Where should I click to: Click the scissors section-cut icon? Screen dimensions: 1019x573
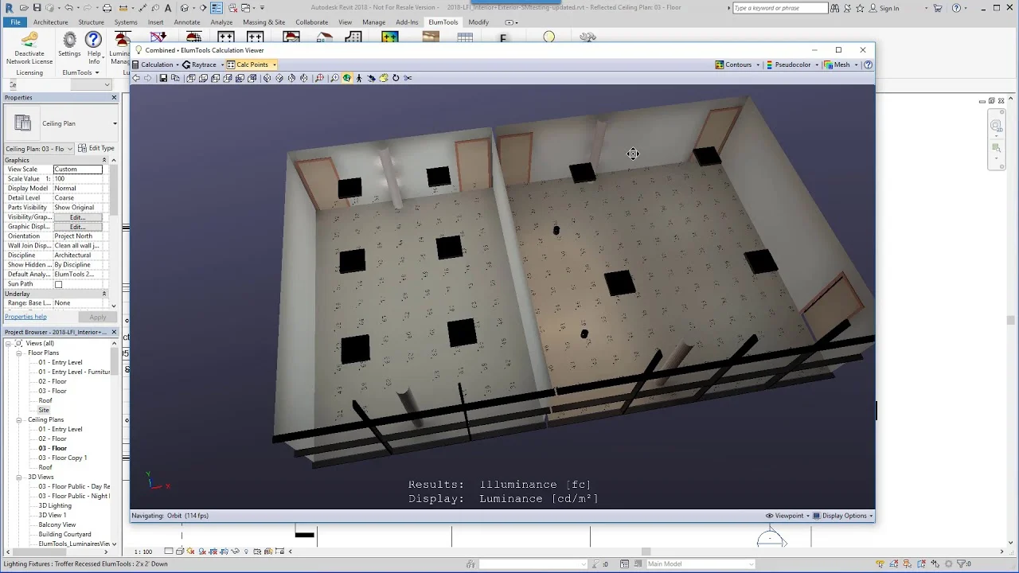tap(408, 78)
